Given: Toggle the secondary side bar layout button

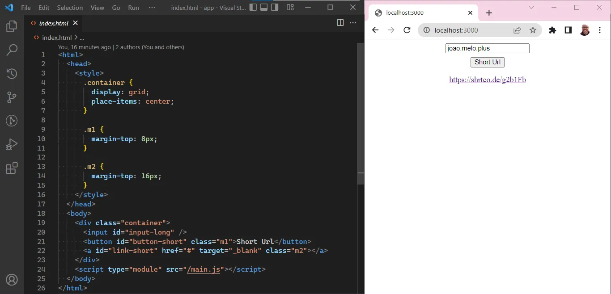Looking at the screenshot, I should click(275, 7).
